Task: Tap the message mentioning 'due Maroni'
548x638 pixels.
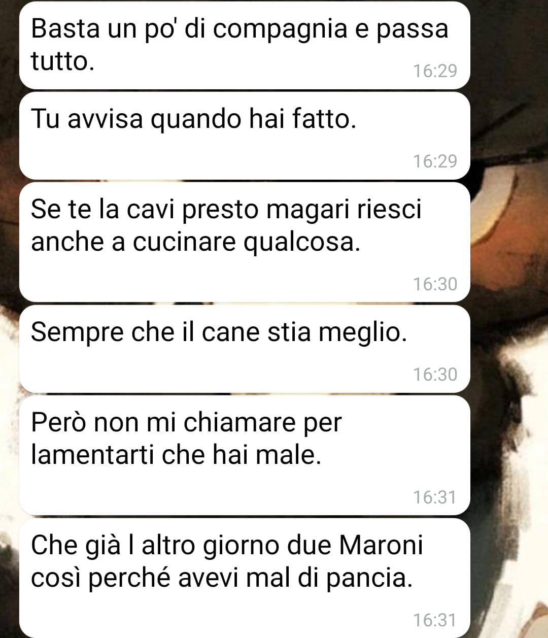Action: click(x=245, y=578)
